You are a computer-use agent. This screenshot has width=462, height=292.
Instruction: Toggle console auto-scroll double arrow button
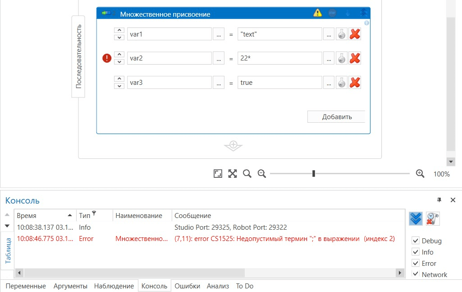pyautogui.click(x=416, y=218)
